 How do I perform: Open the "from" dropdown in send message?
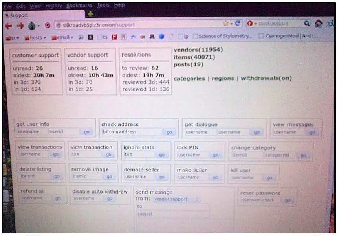tap(177, 199)
